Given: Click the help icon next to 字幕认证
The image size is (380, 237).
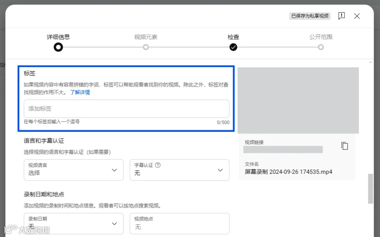Looking at the screenshot, I should (x=158, y=165).
